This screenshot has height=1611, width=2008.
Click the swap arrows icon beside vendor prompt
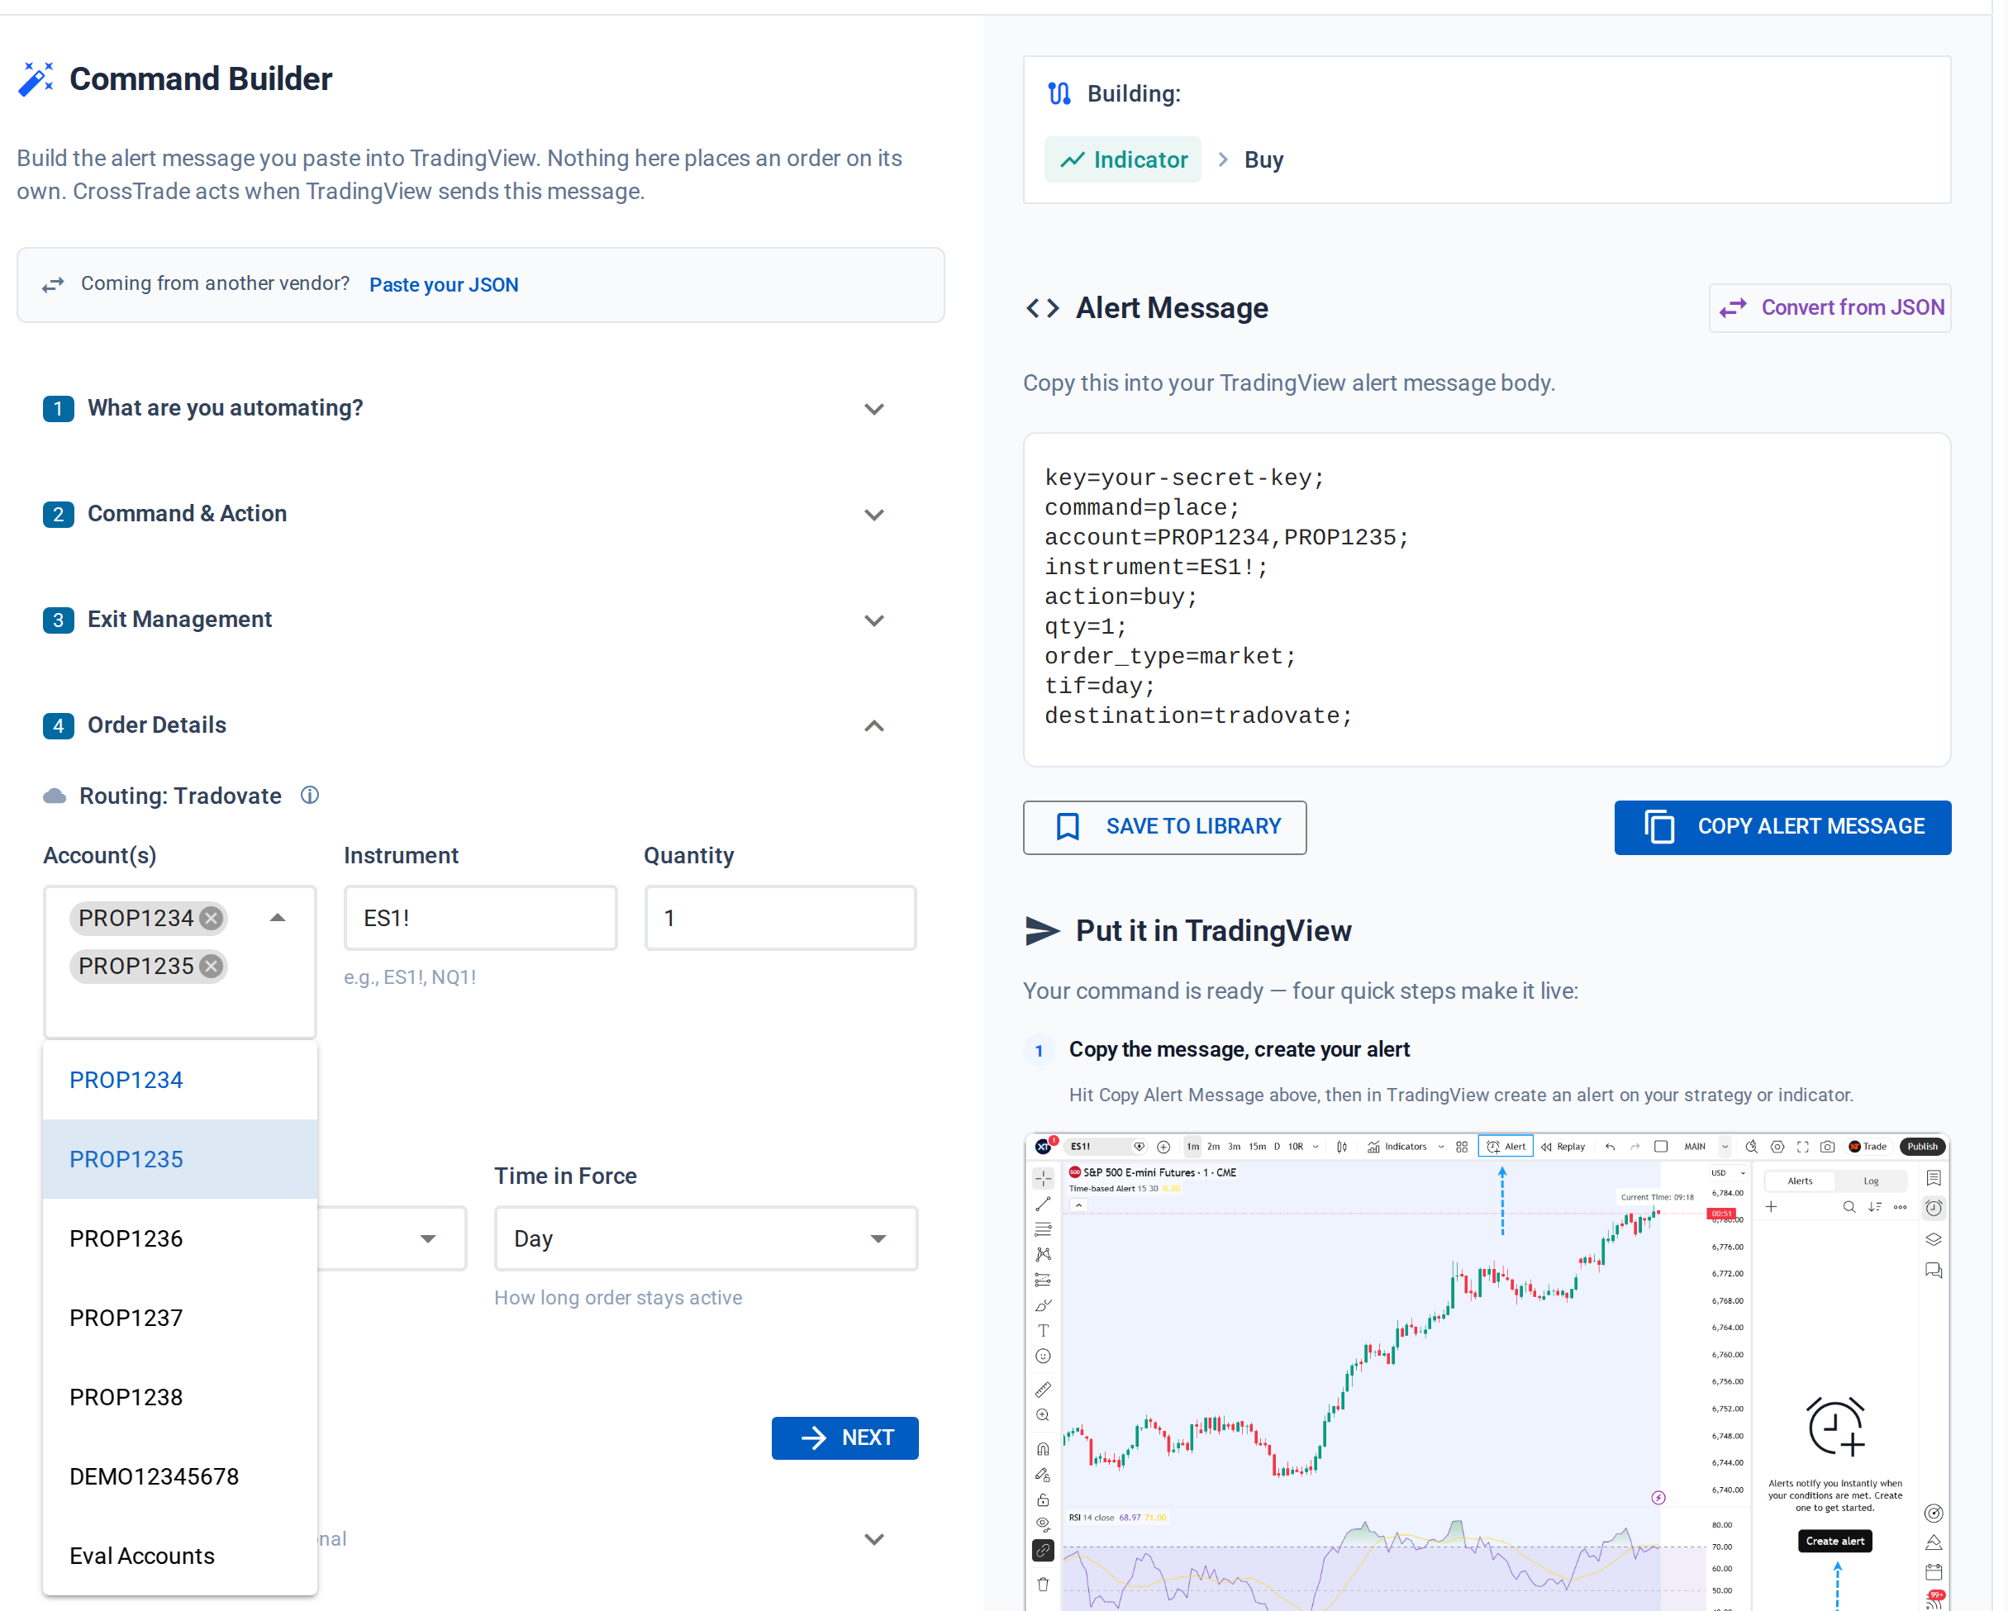pyautogui.click(x=53, y=285)
